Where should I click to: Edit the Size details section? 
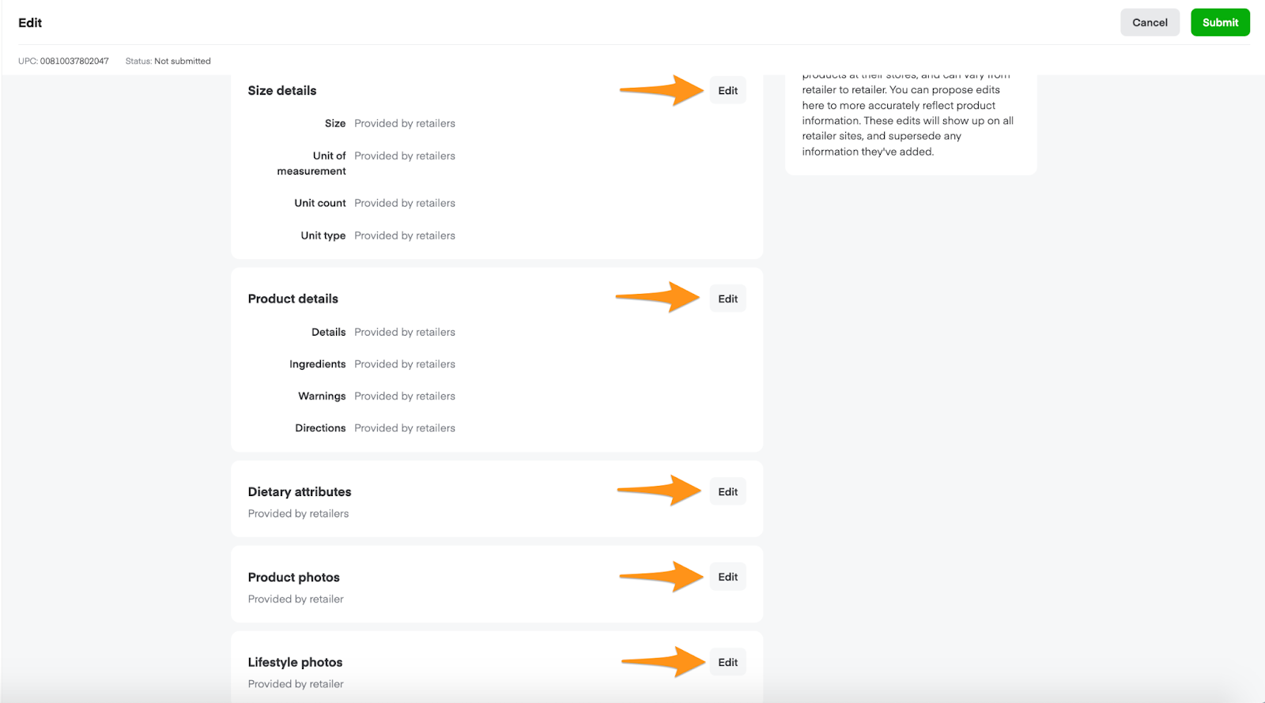pyautogui.click(x=727, y=90)
